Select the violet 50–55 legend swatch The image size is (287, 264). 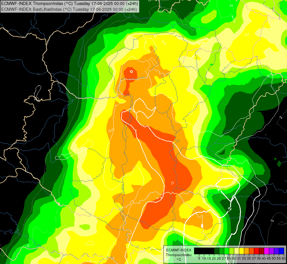click(x=276, y=251)
